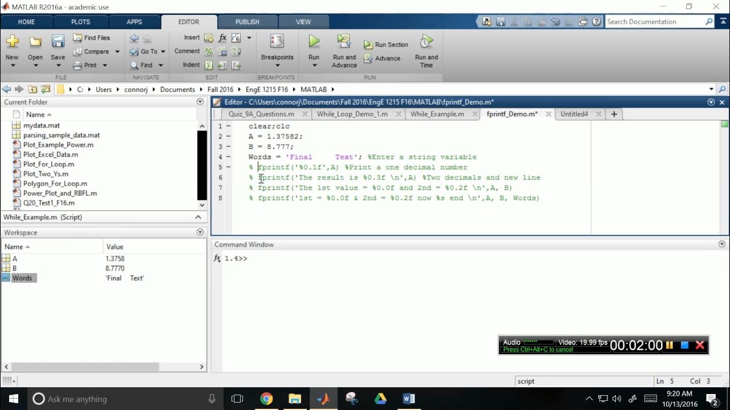
Task: Click the quick access save icon
Action: click(x=500, y=22)
